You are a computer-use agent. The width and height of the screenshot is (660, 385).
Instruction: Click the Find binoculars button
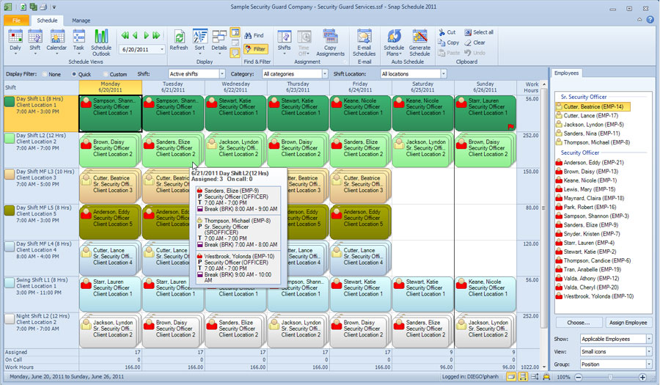coord(254,35)
